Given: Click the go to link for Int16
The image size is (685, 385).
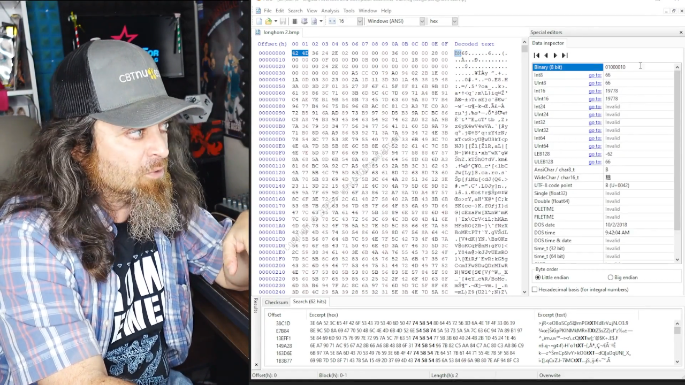Looking at the screenshot, I should point(595,91).
